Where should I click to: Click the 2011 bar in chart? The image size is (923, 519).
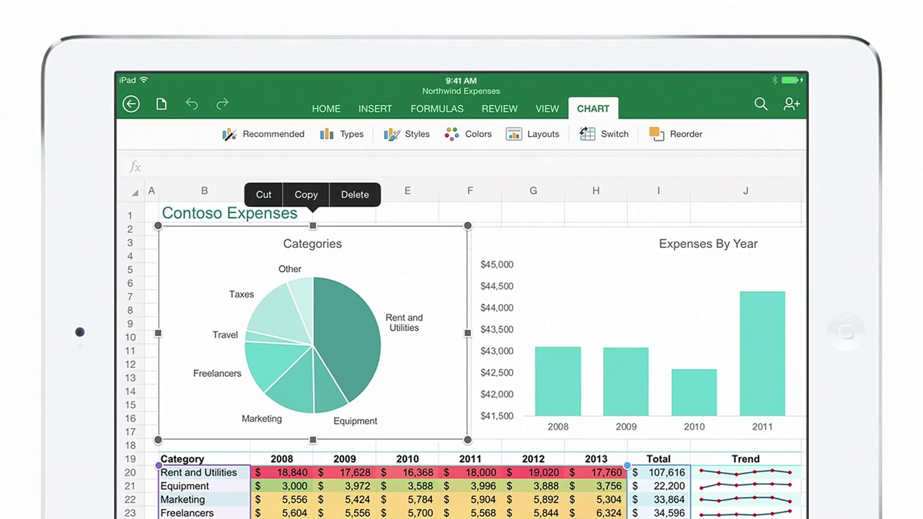coord(762,353)
